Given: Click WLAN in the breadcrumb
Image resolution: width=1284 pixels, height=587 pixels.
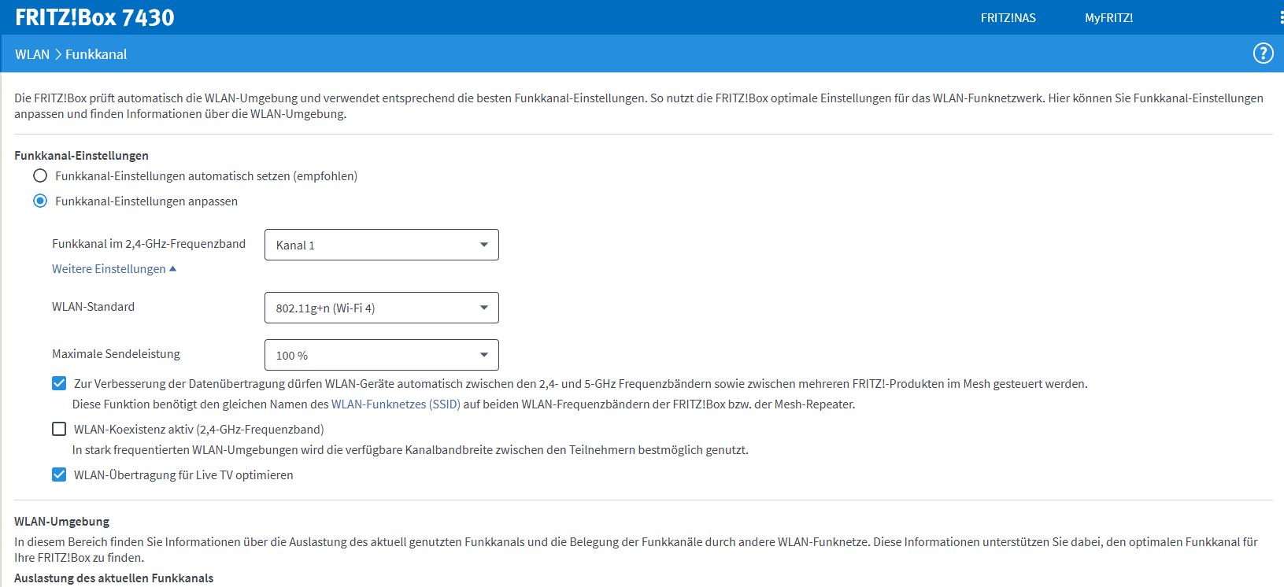Looking at the screenshot, I should [x=32, y=54].
